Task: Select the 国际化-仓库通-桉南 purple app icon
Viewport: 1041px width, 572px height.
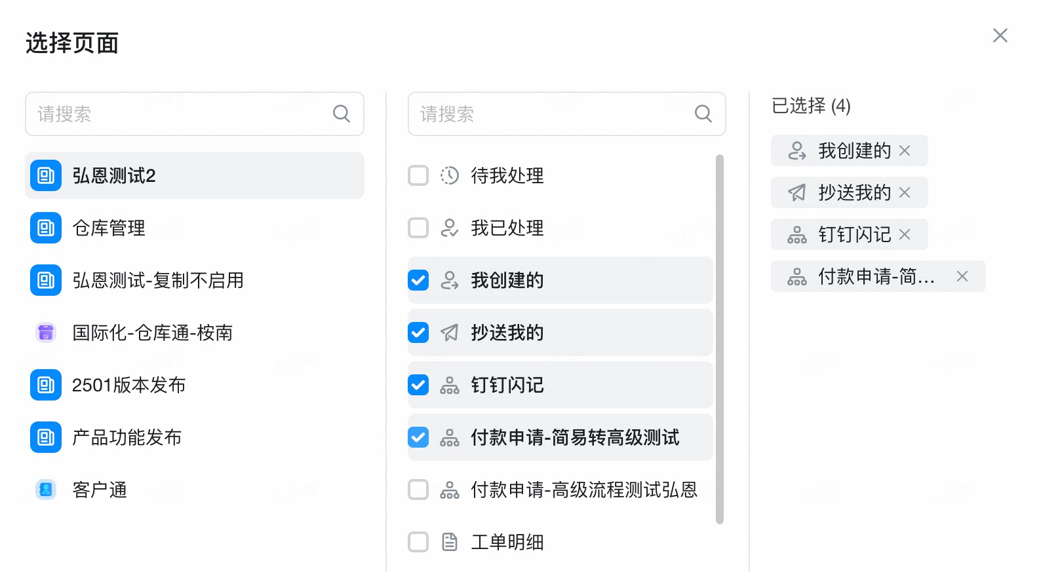Action: pyautogui.click(x=46, y=332)
